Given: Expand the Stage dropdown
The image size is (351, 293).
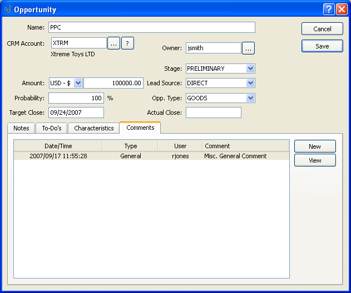Looking at the screenshot, I should click(x=250, y=69).
